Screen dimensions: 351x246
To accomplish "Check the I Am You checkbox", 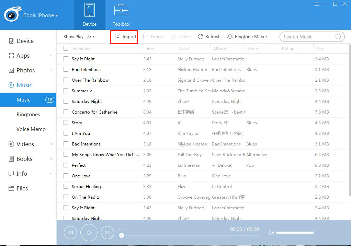I will pyautogui.click(x=66, y=133).
